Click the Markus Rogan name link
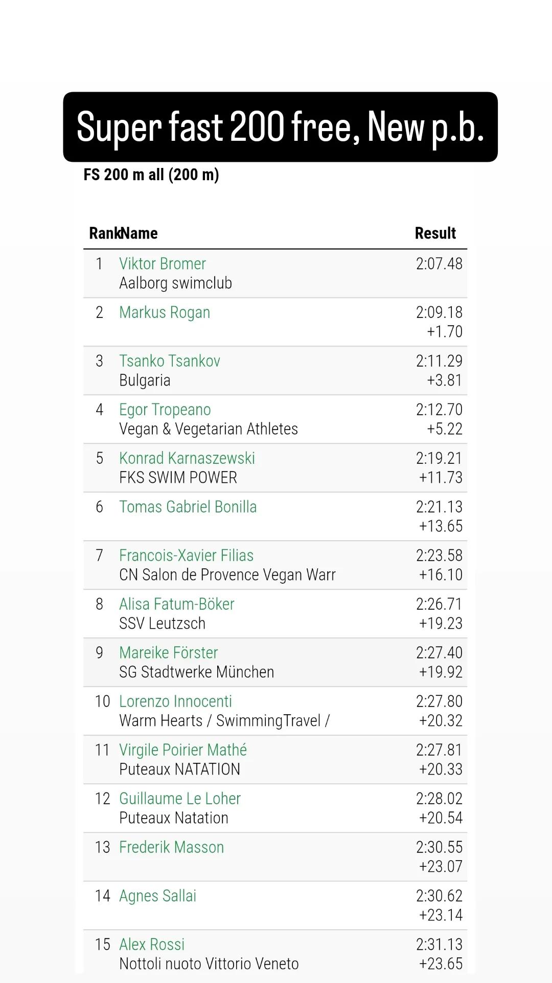The height and width of the screenshot is (983, 552). [165, 312]
